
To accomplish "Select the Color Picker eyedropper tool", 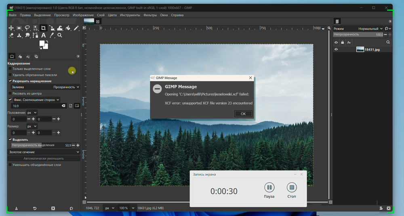I will click(x=52, y=35).
